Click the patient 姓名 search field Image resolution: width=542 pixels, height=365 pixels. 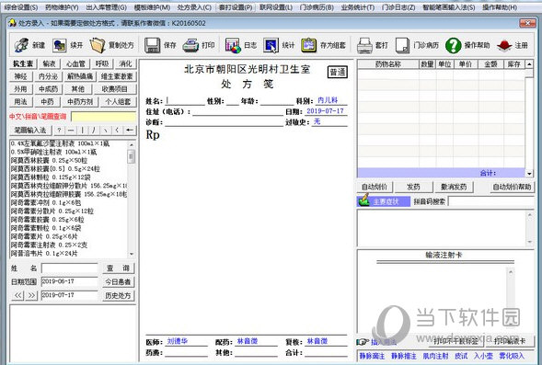pyautogui.click(x=70, y=268)
